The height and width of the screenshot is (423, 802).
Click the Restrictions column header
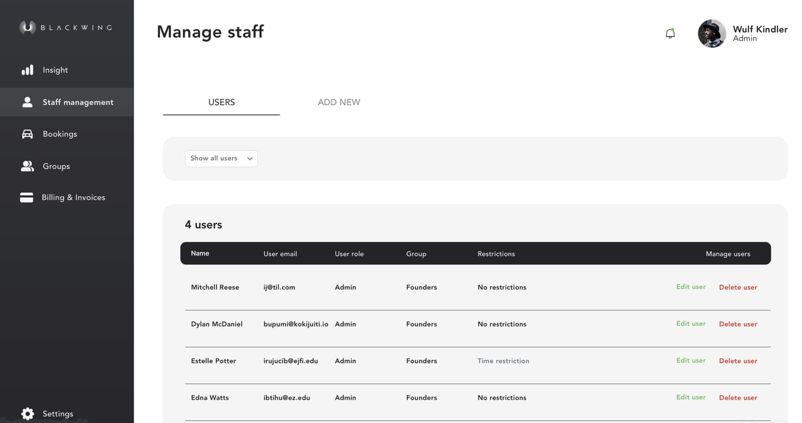pos(496,253)
